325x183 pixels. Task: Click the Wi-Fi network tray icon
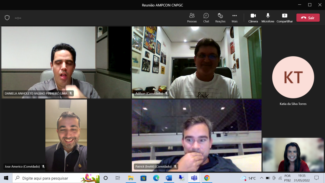tap(280, 178)
